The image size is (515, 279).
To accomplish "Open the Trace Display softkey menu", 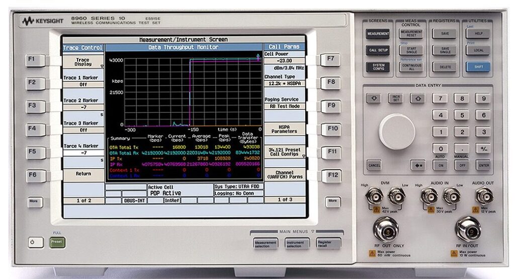I will click(83, 62).
